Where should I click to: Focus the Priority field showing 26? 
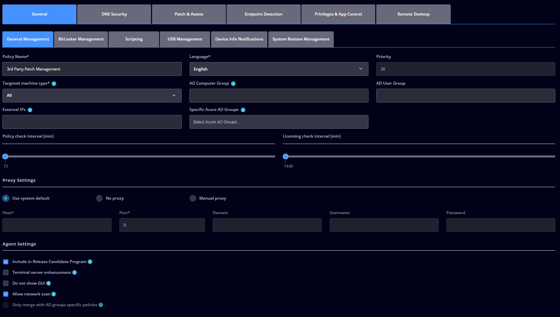tap(466, 69)
